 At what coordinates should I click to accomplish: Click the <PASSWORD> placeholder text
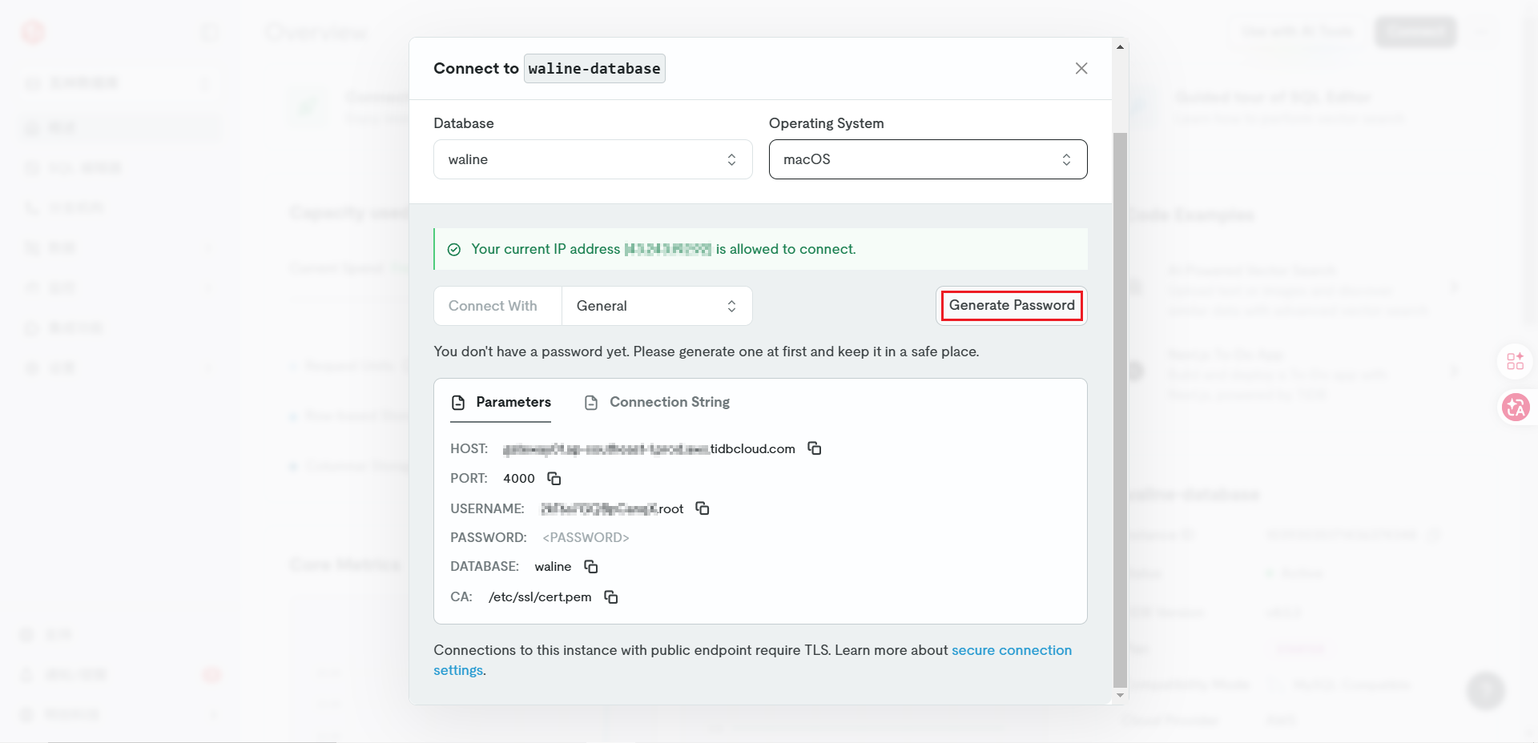tap(586, 537)
